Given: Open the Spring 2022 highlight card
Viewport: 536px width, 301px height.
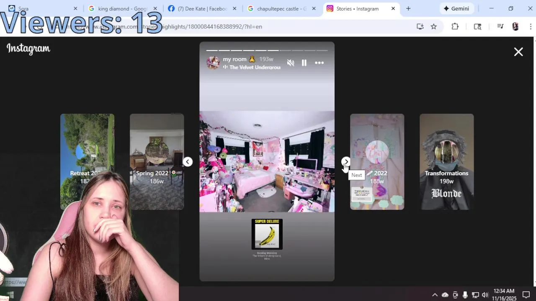Looking at the screenshot, I should point(157,162).
